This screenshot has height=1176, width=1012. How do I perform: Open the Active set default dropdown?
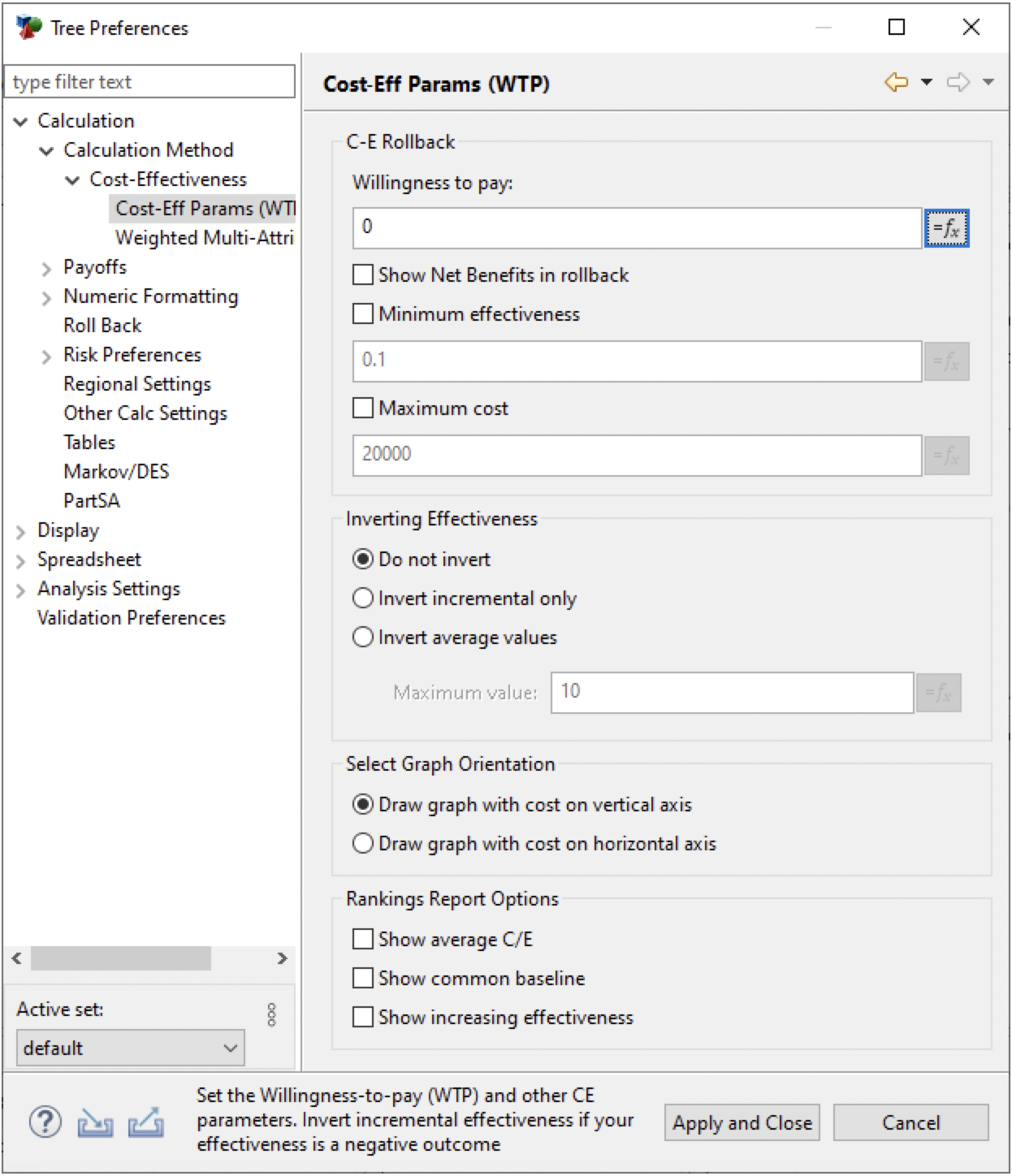pos(130,1048)
